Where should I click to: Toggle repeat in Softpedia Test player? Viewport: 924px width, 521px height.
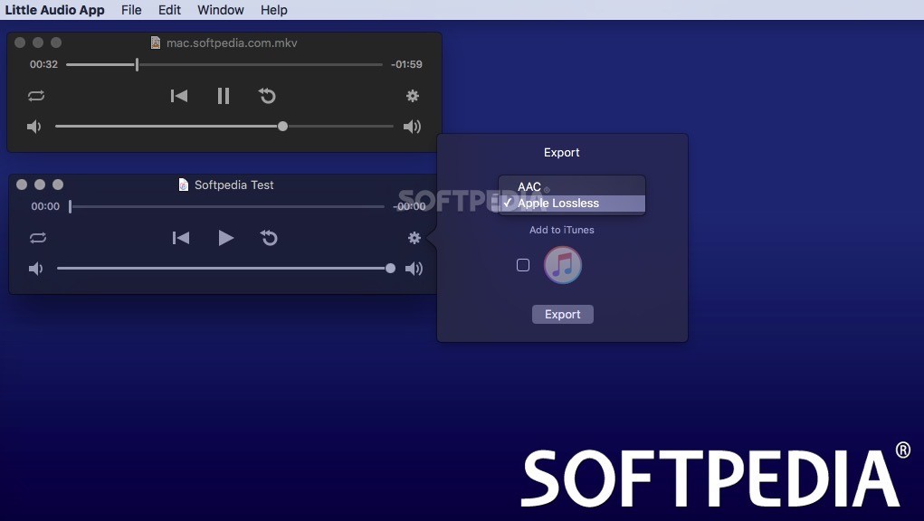pos(38,238)
